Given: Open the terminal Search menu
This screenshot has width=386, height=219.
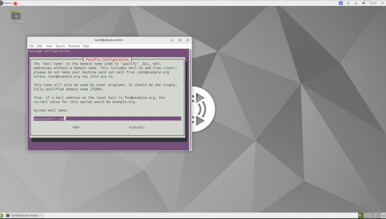Looking at the screenshot, I should [60, 46].
